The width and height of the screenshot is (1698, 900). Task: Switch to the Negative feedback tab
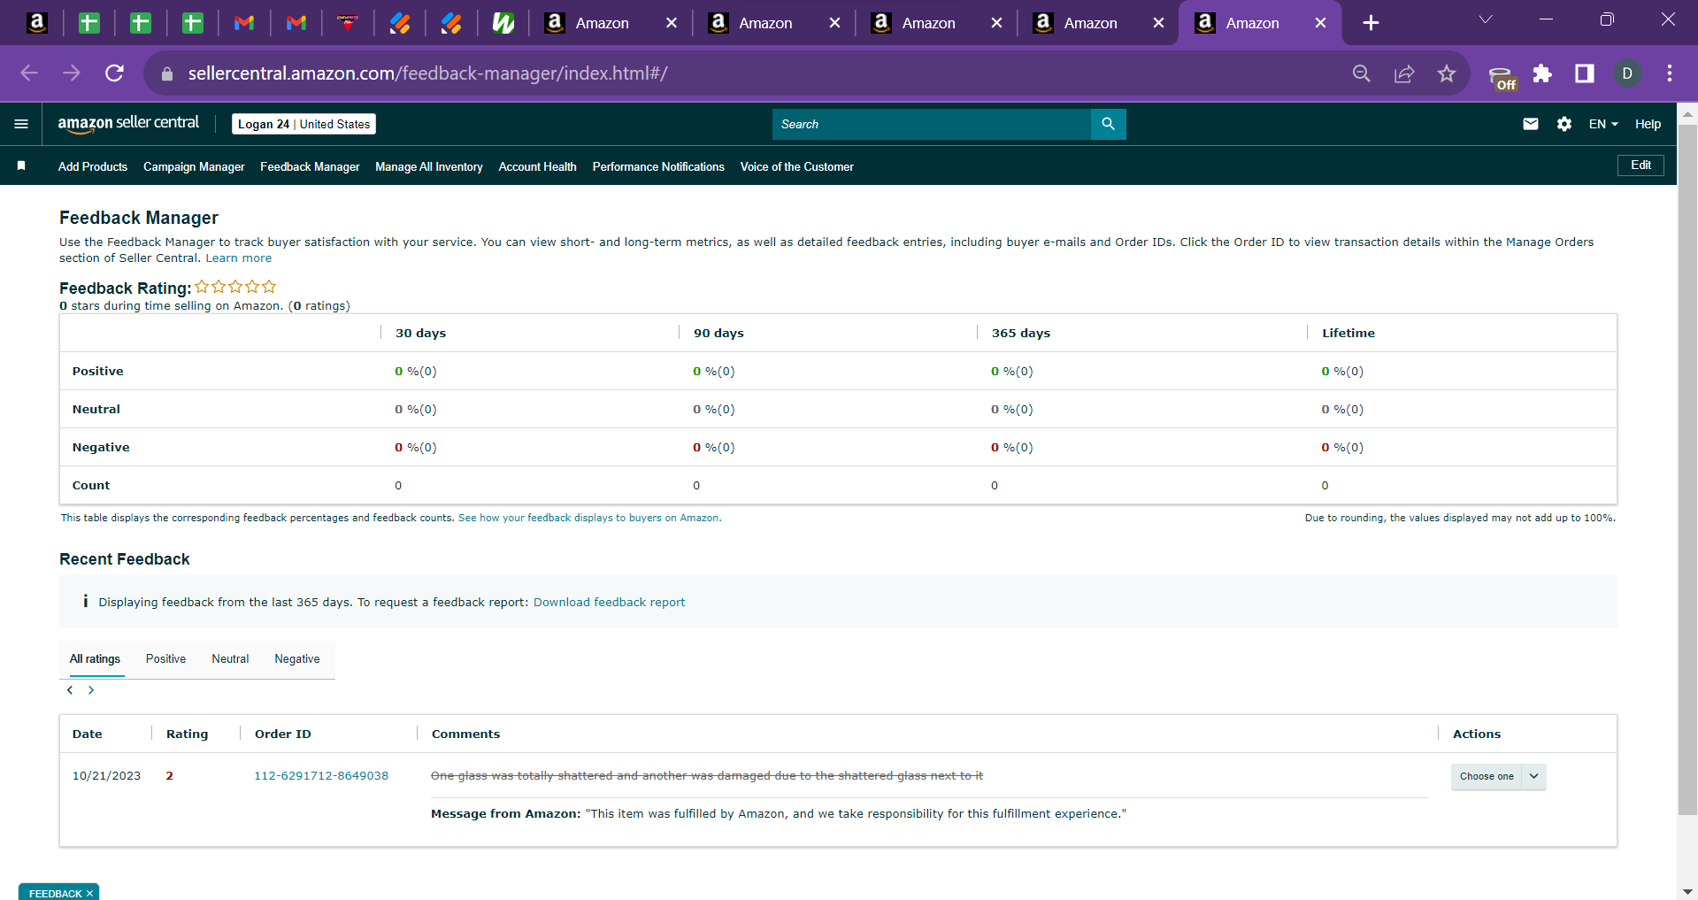[x=297, y=659]
